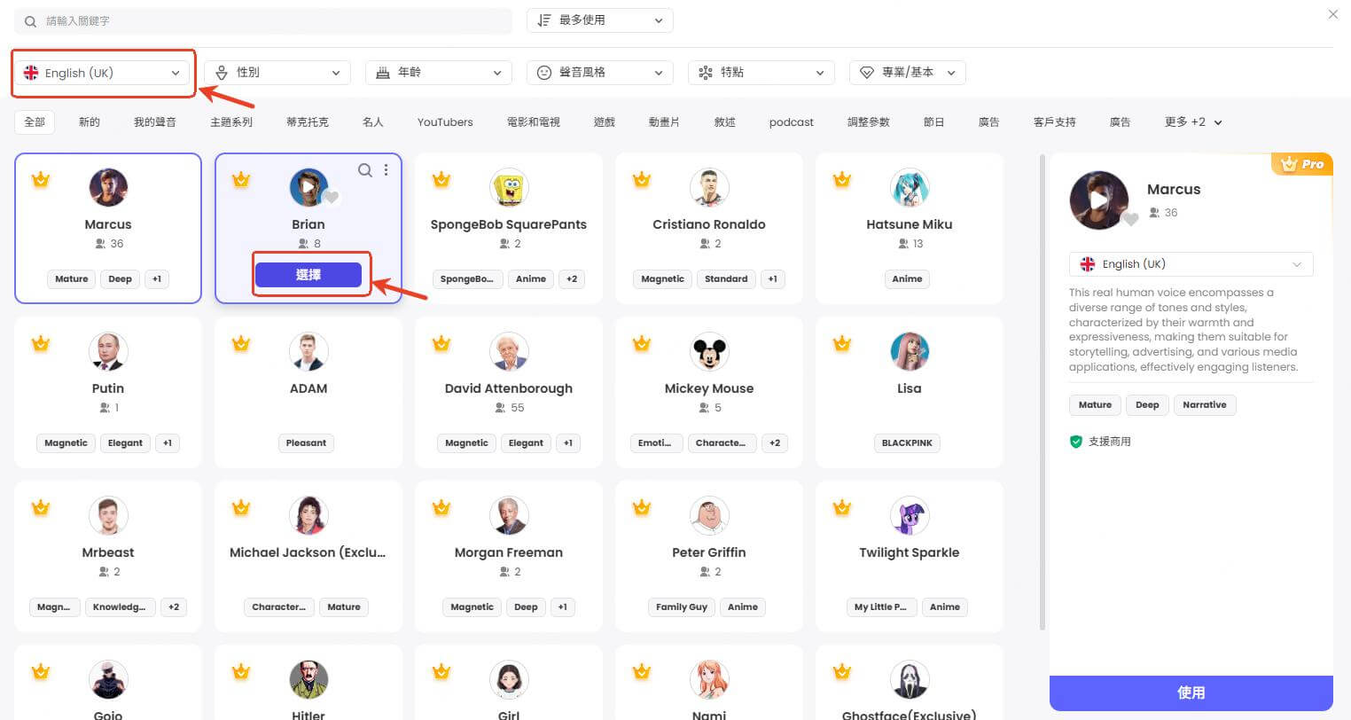The height and width of the screenshot is (720, 1351).
Task: Open the 最多使用 sort dropdown
Action: tap(600, 20)
